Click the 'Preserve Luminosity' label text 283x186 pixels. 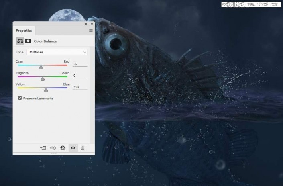[x=38, y=98]
